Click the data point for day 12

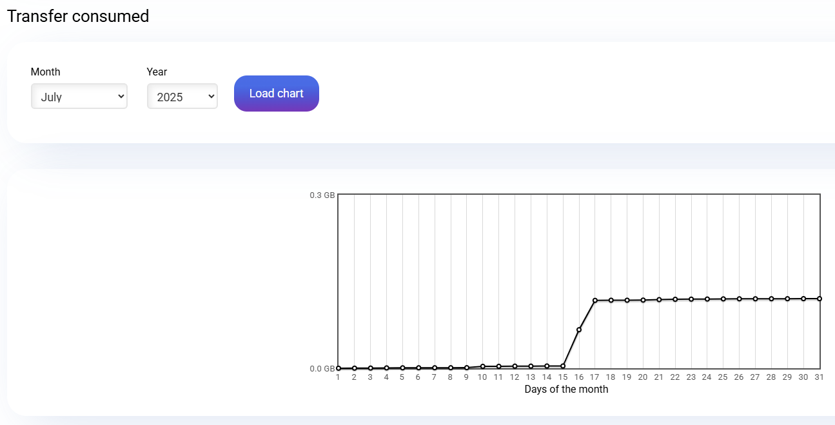[x=515, y=366]
